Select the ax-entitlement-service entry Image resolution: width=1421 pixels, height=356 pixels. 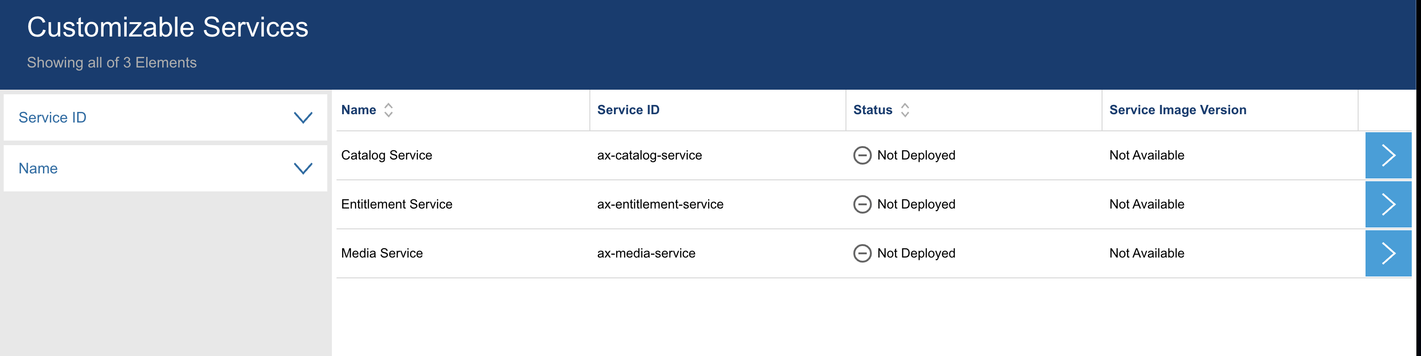660,204
